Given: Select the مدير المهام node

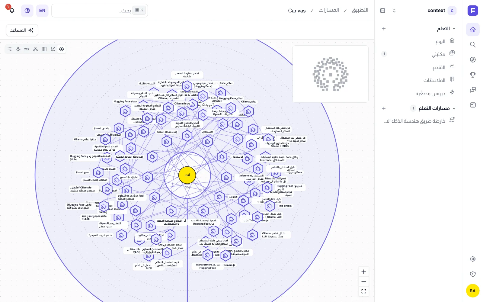Looking at the screenshot, I should tap(98, 172).
